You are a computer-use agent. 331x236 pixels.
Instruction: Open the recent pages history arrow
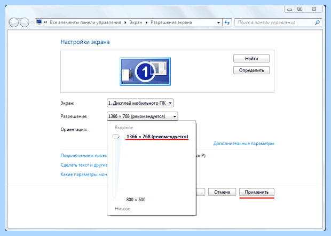click(x=32, y=22)
